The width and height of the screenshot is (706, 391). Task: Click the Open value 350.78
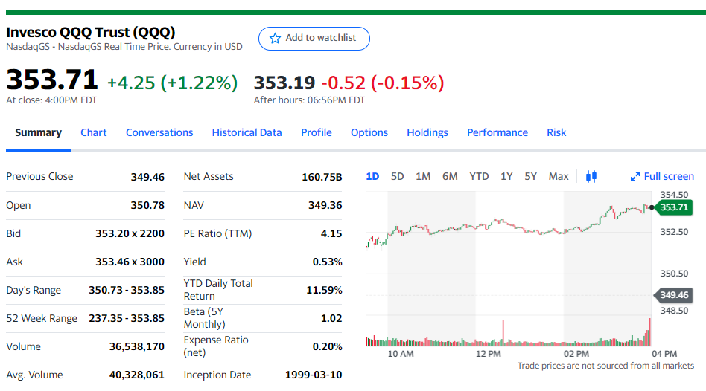click(147, 205)
